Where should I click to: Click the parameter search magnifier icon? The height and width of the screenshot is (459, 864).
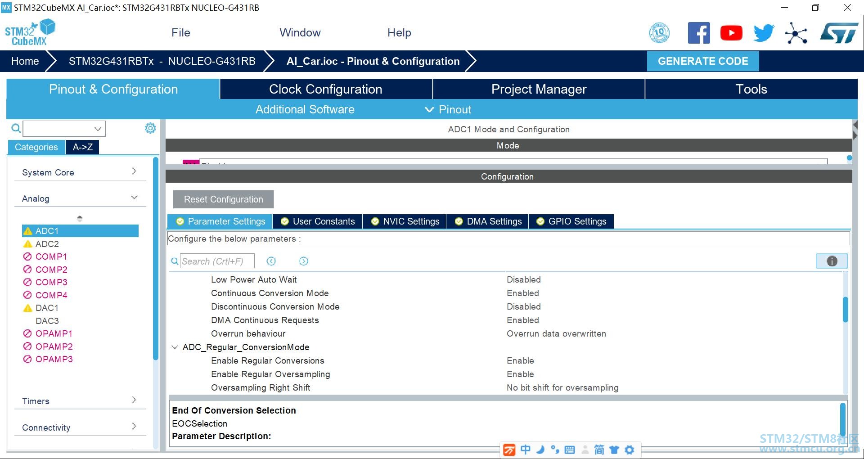click(175, 261)
